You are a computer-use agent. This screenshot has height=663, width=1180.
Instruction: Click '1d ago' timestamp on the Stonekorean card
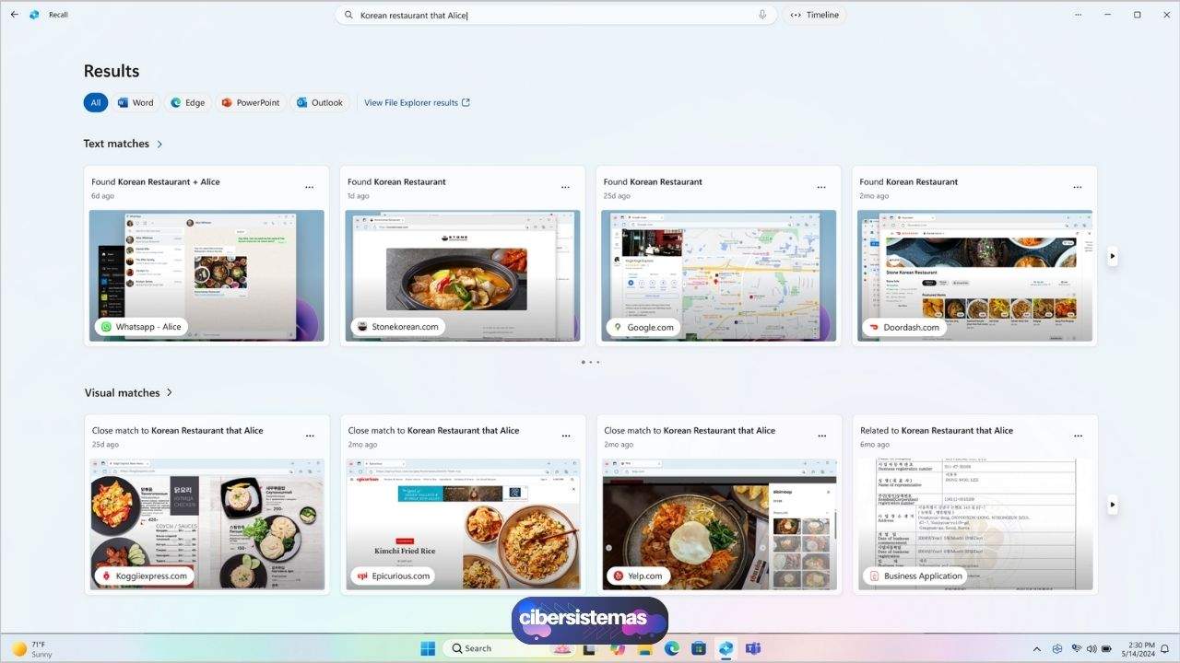[359, 196]
